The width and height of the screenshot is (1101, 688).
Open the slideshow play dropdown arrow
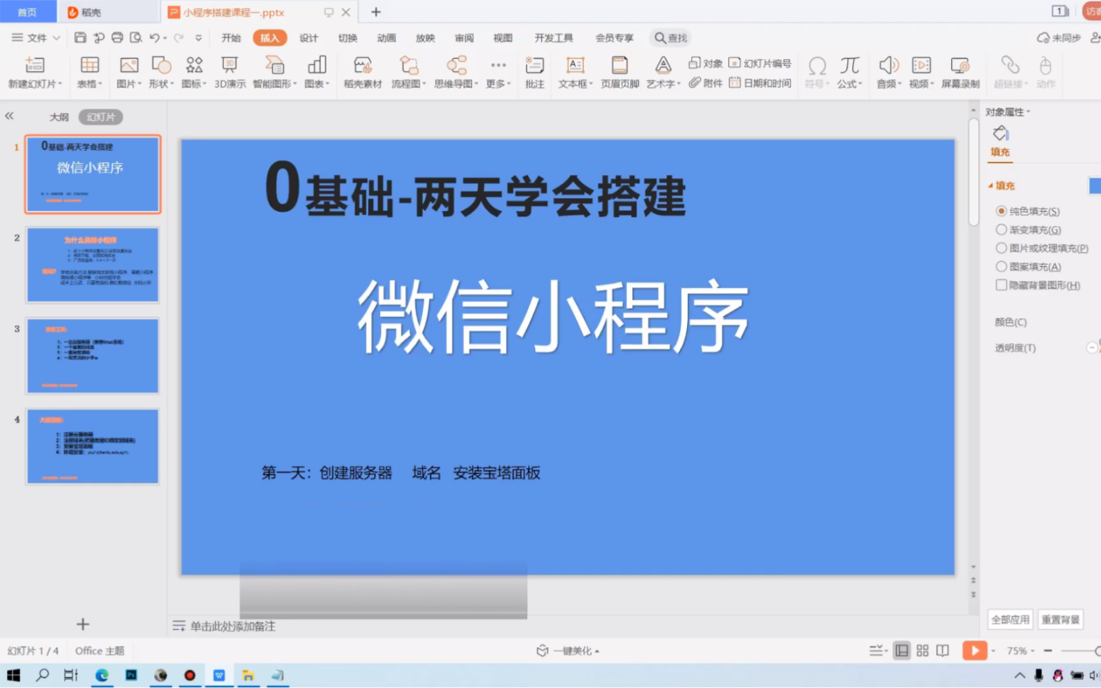[x=993, y=651]
